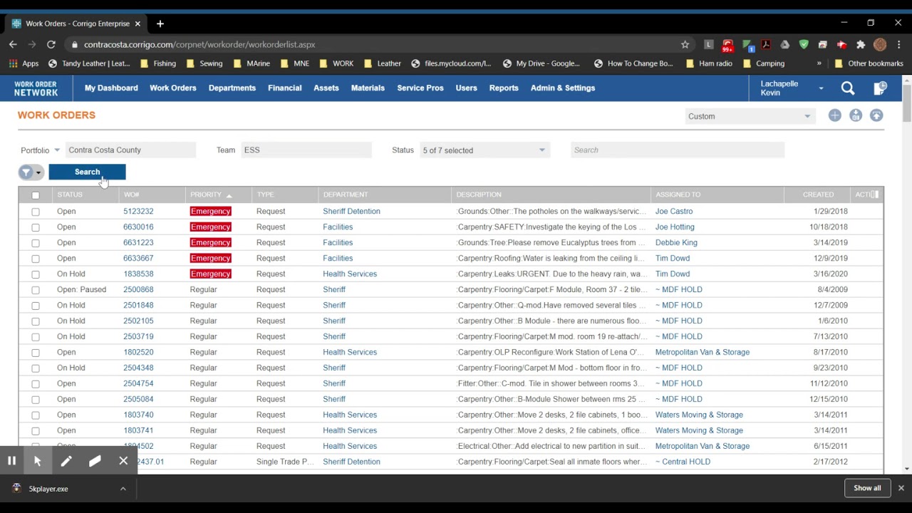Go back to previous page
Image resolution: width=912 pixels, height=513 pixels.
coord(13,44)
